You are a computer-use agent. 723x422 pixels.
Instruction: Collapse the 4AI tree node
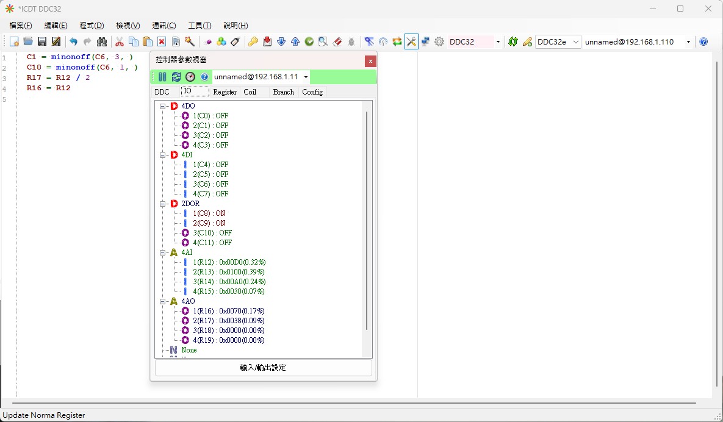tap(162, 252)
